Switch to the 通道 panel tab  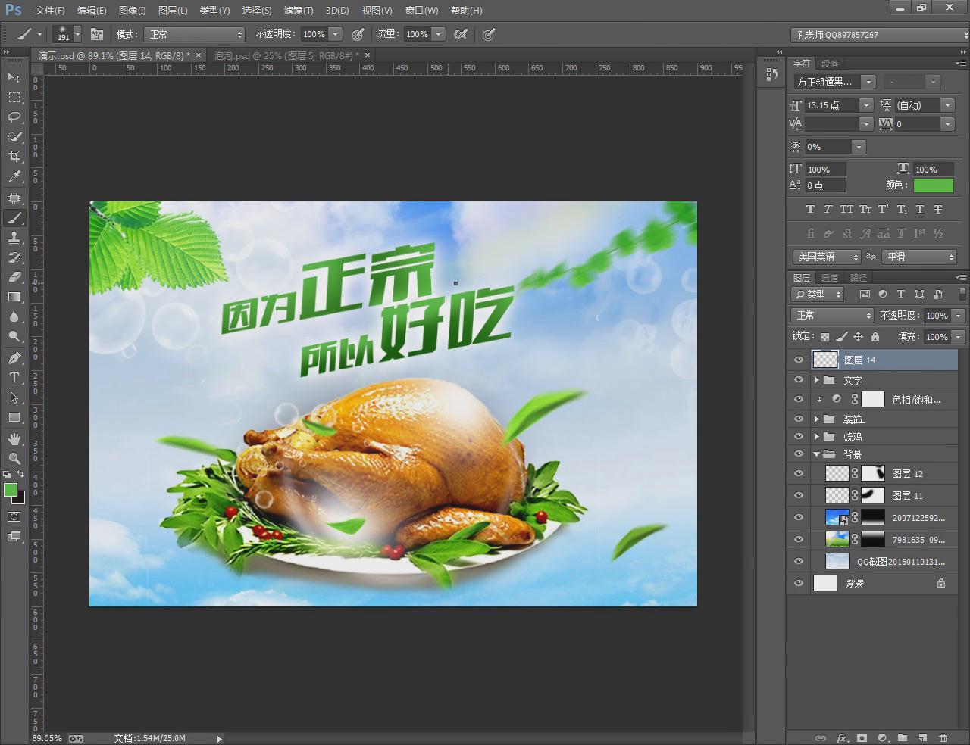point(830,278)
